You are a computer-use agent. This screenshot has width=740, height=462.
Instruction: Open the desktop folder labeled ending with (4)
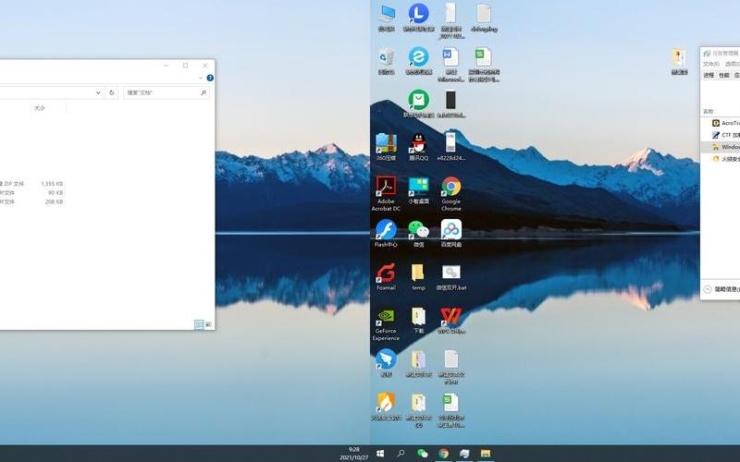click(419, 410)
